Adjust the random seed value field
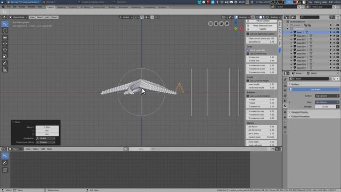Screen dimensions: 341x192 (x=262, y=137)
